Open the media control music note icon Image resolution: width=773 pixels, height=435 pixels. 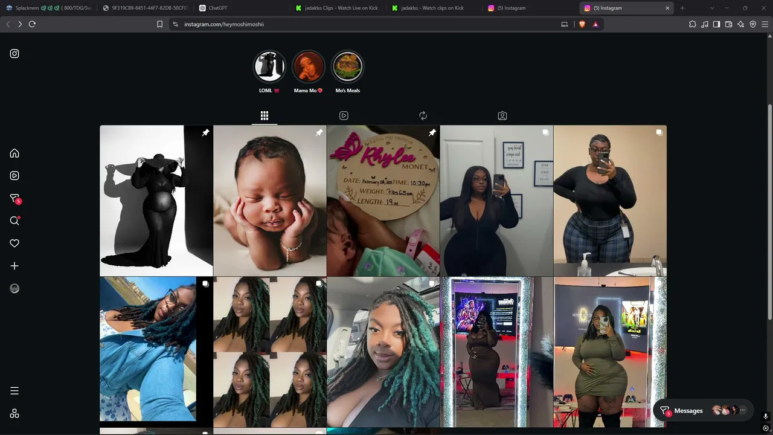[705, 24]
